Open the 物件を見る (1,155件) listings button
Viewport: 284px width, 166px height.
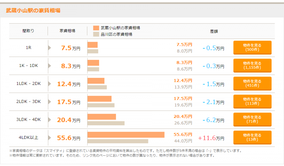click(x=252, y=65)
